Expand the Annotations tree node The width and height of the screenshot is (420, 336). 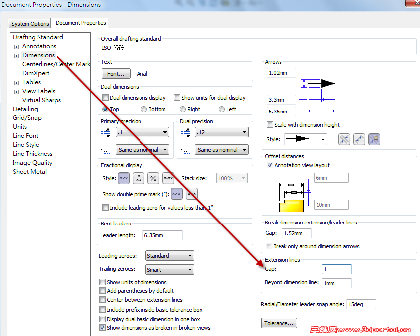click(x=16, y=47)
